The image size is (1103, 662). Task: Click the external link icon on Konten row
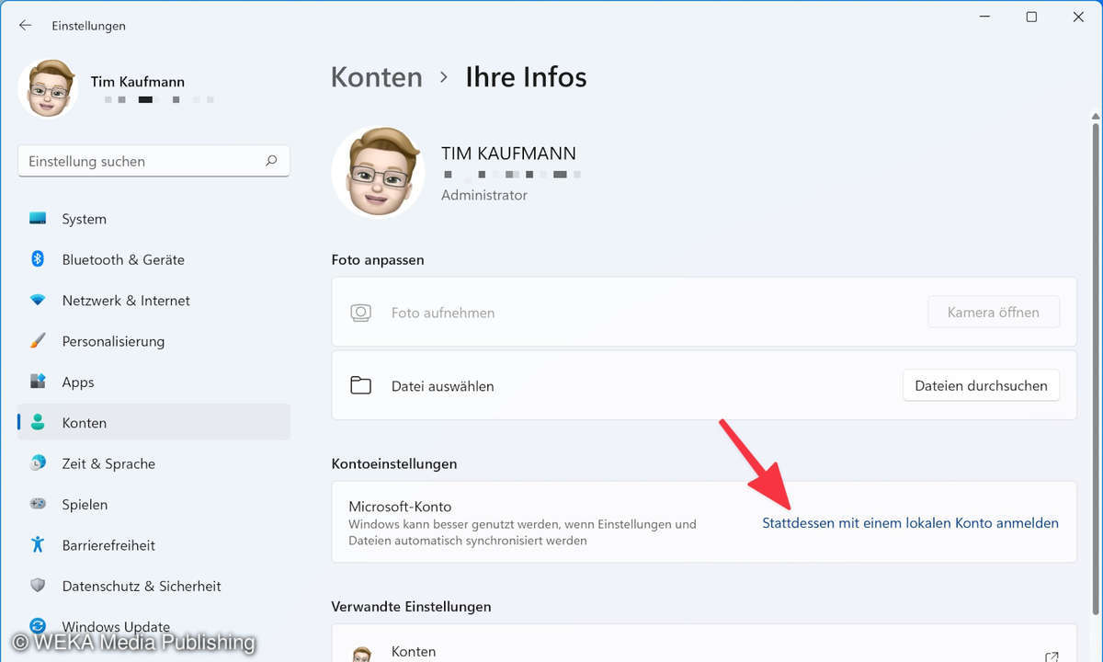(x=1052, y=656)
